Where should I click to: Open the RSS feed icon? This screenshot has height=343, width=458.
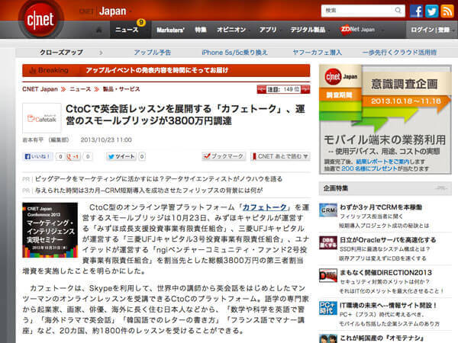(x=447, y=11)
